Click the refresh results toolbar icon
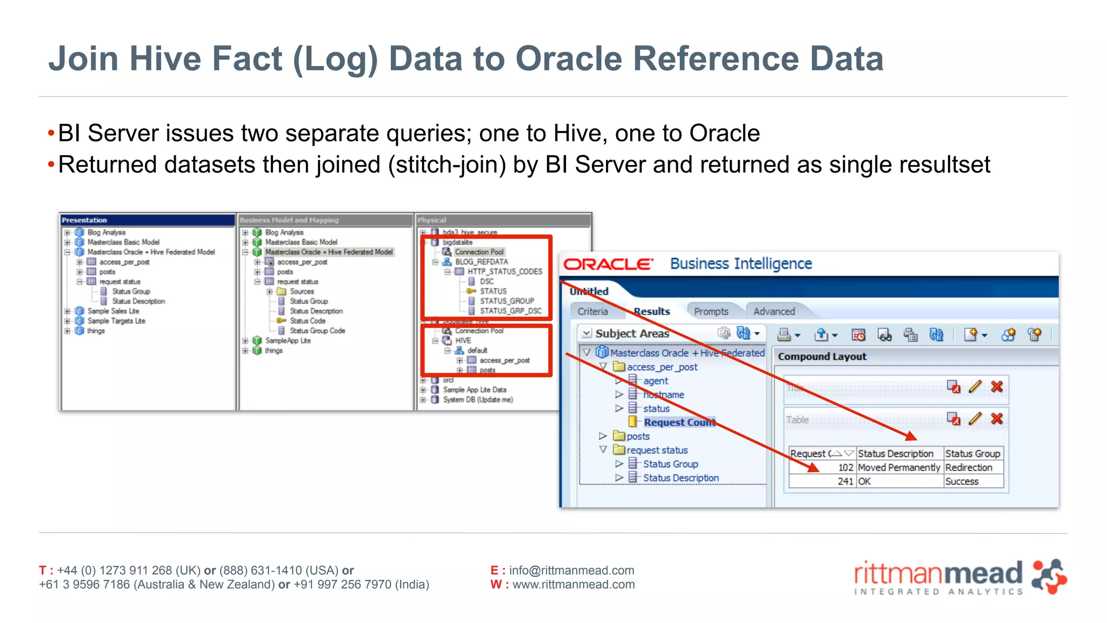Viewport: 1107px width, 623px height. pos(936,335)
